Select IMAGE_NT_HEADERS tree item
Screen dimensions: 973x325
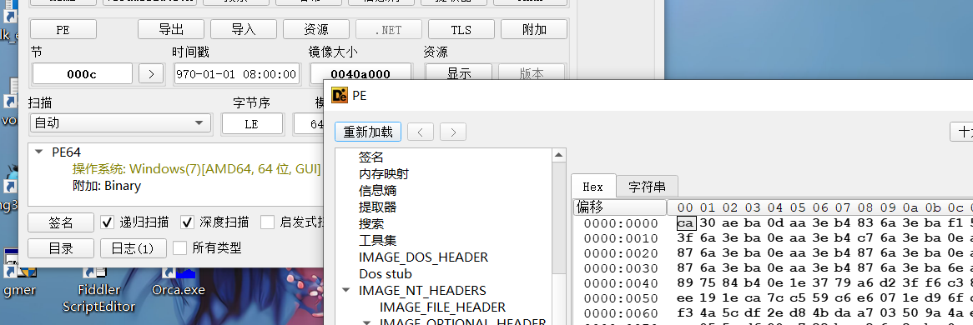pyautogui.click(x=422, y=290)
